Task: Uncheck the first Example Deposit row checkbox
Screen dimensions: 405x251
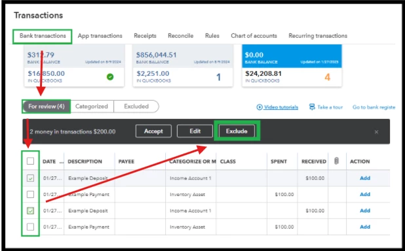Action: tap(31, 178)
